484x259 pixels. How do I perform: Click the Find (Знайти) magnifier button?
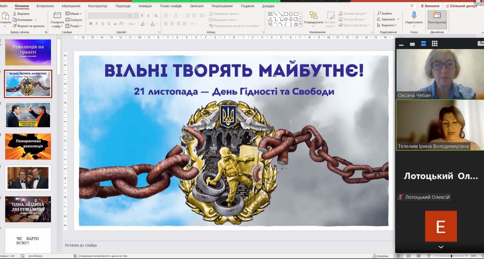point(385,13)
